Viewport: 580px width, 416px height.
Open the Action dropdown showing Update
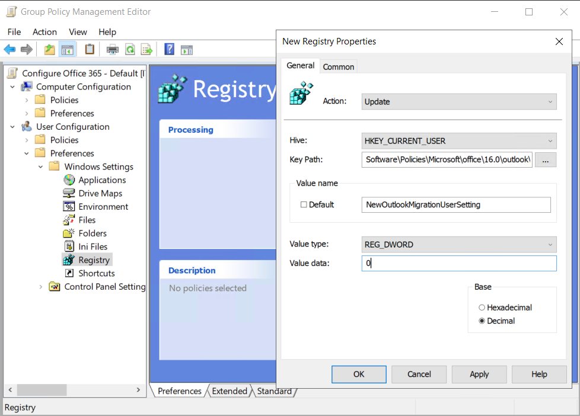(x=458, y=102)
